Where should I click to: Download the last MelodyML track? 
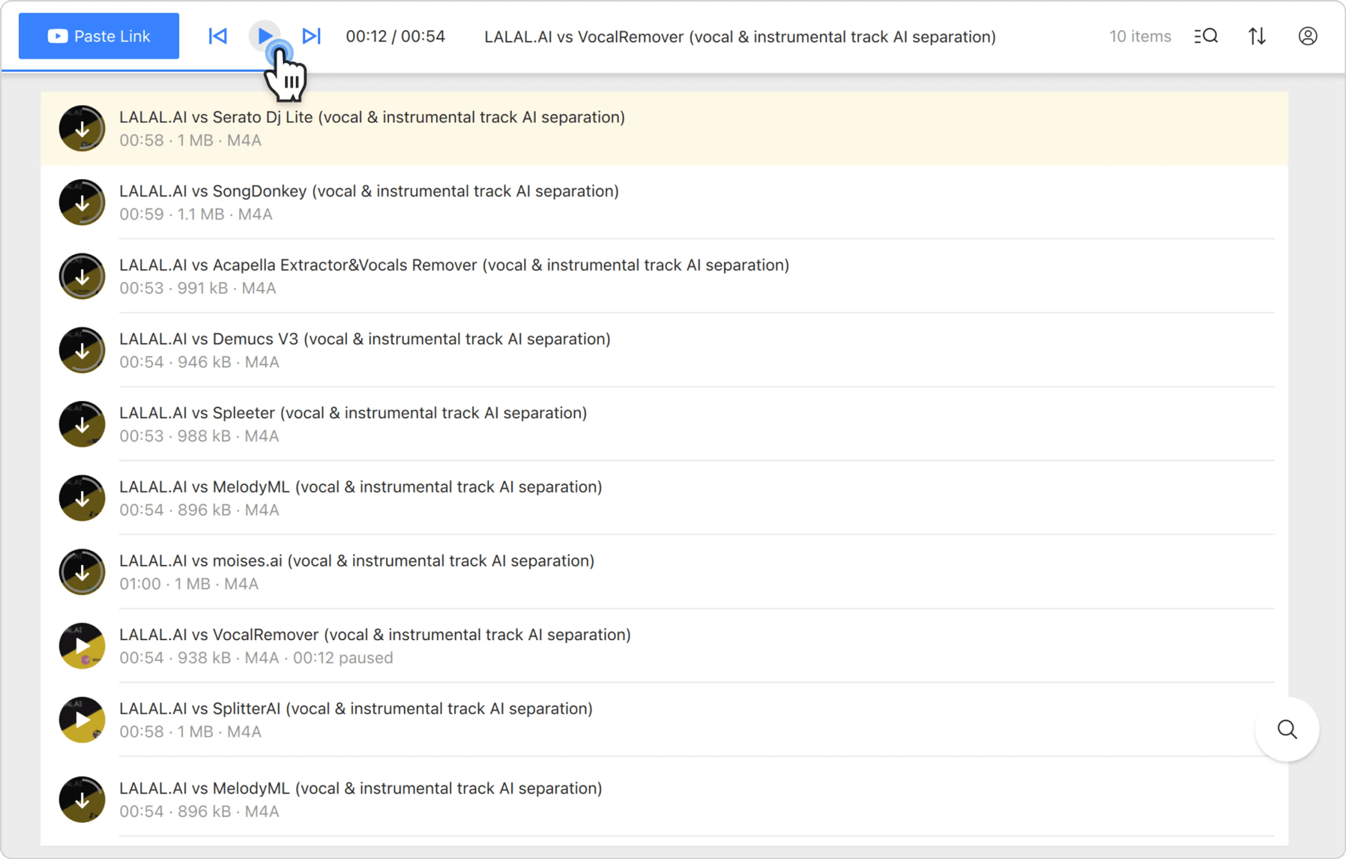coord(82,800)
